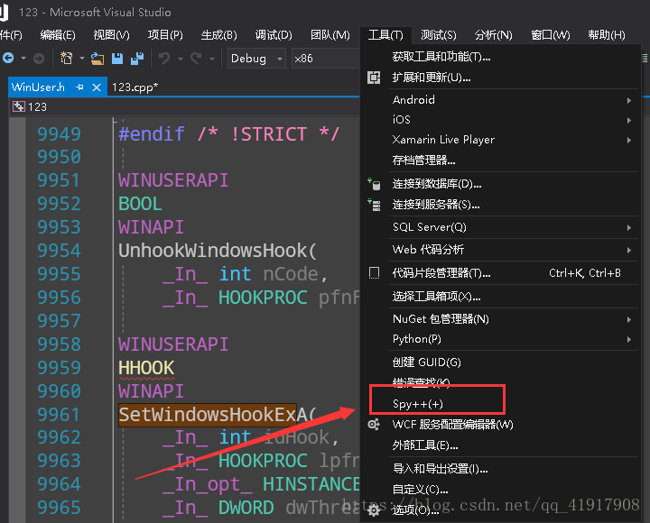Click the Connect to Database icon
650x523 pixels.
374,184
